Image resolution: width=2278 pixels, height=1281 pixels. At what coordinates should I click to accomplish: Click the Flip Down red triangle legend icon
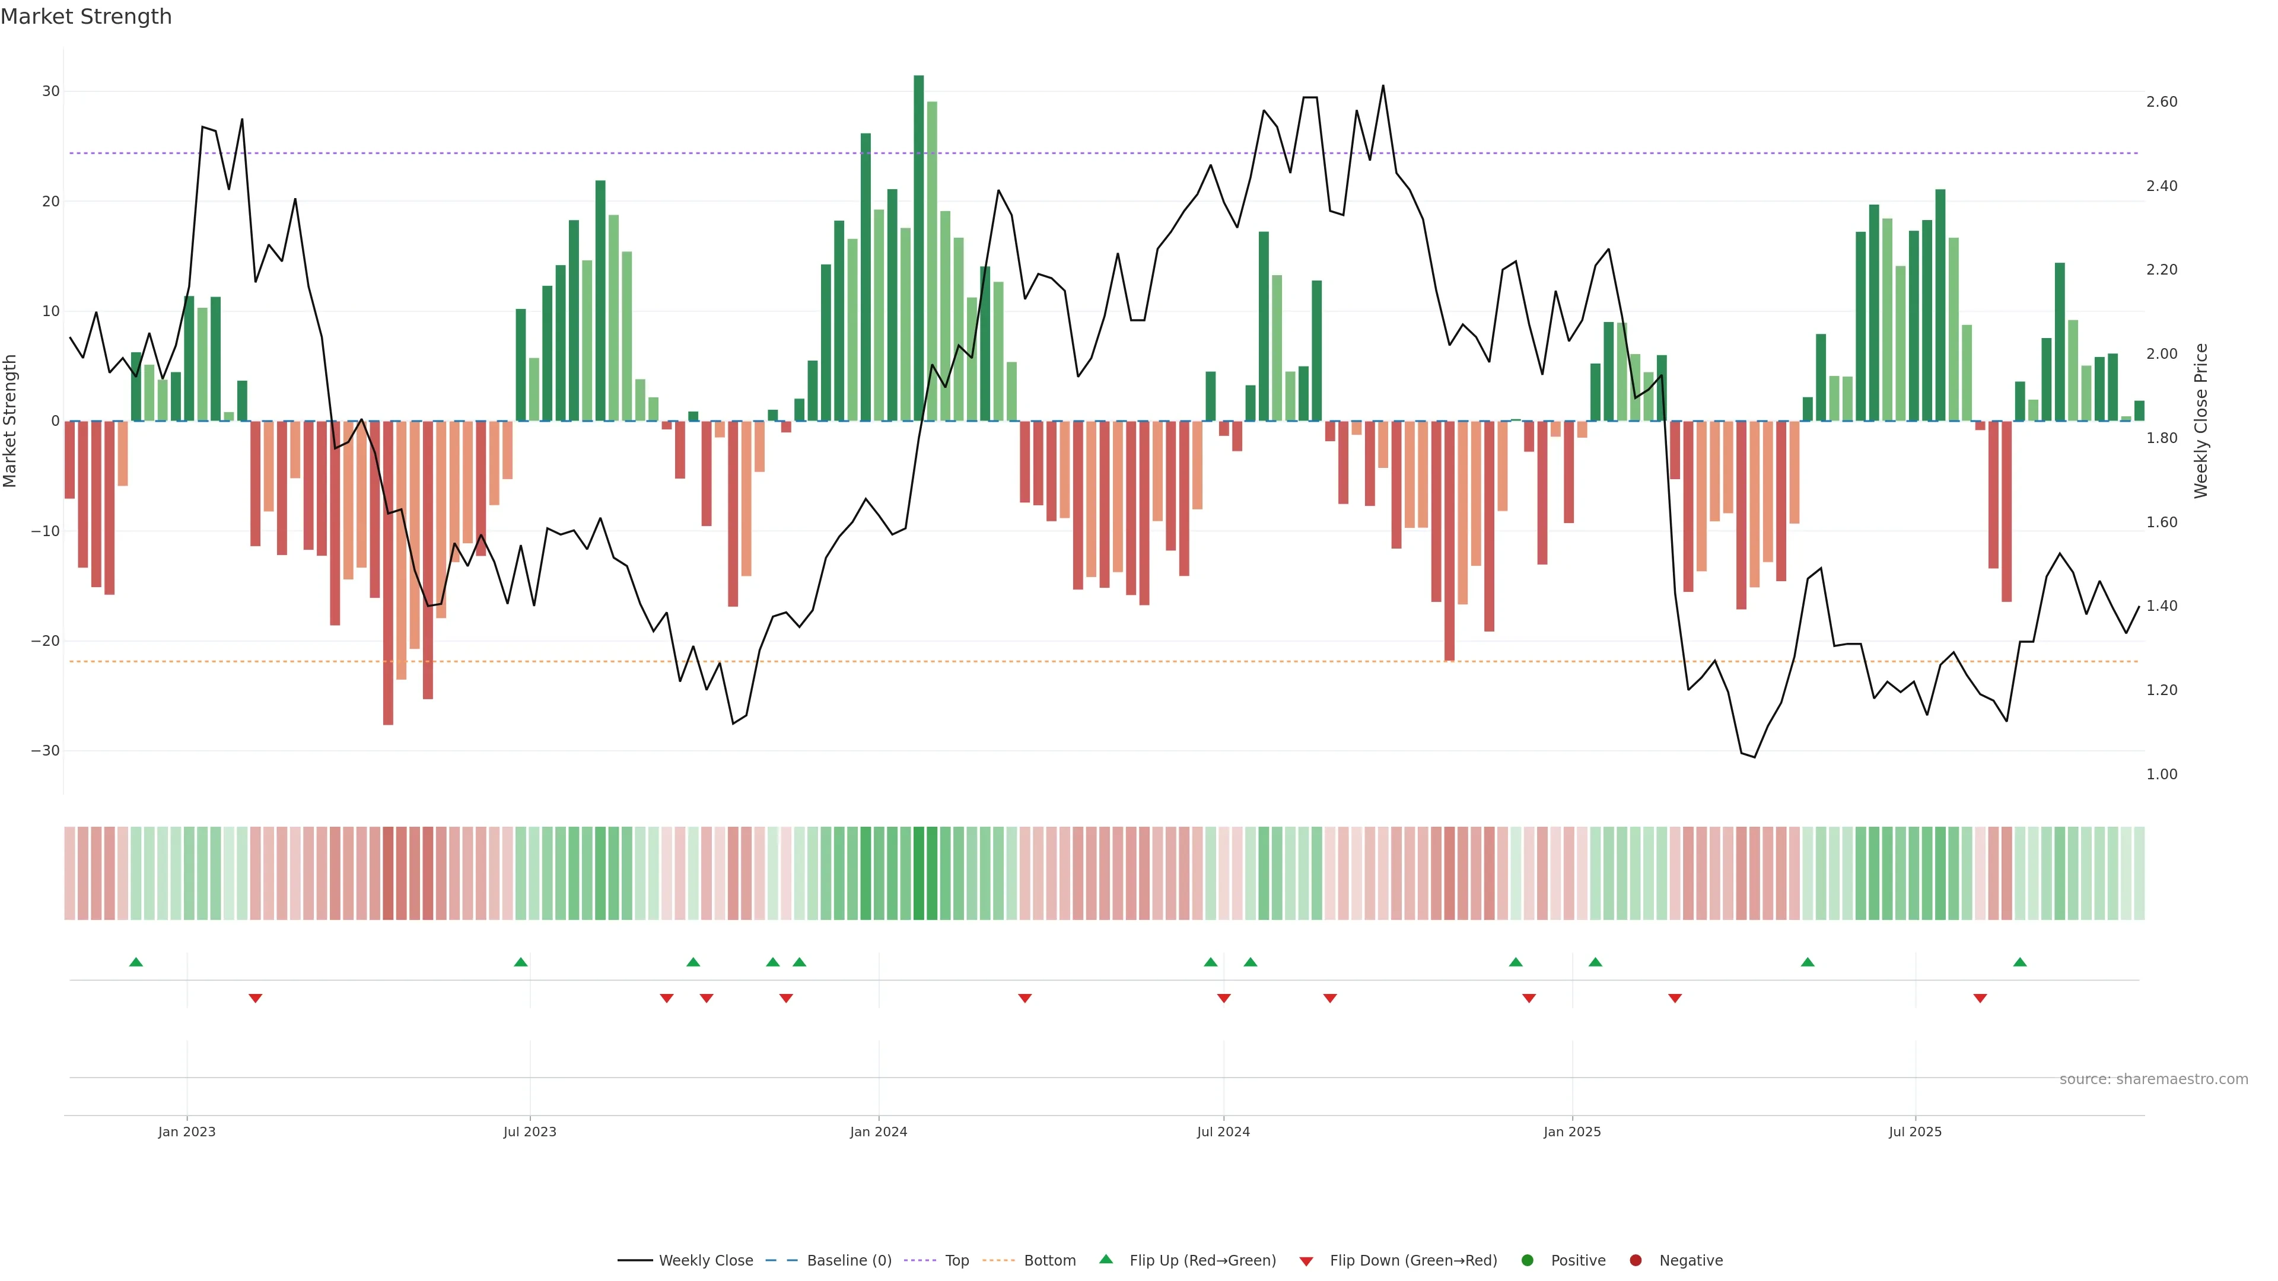pos(1306,1261)
